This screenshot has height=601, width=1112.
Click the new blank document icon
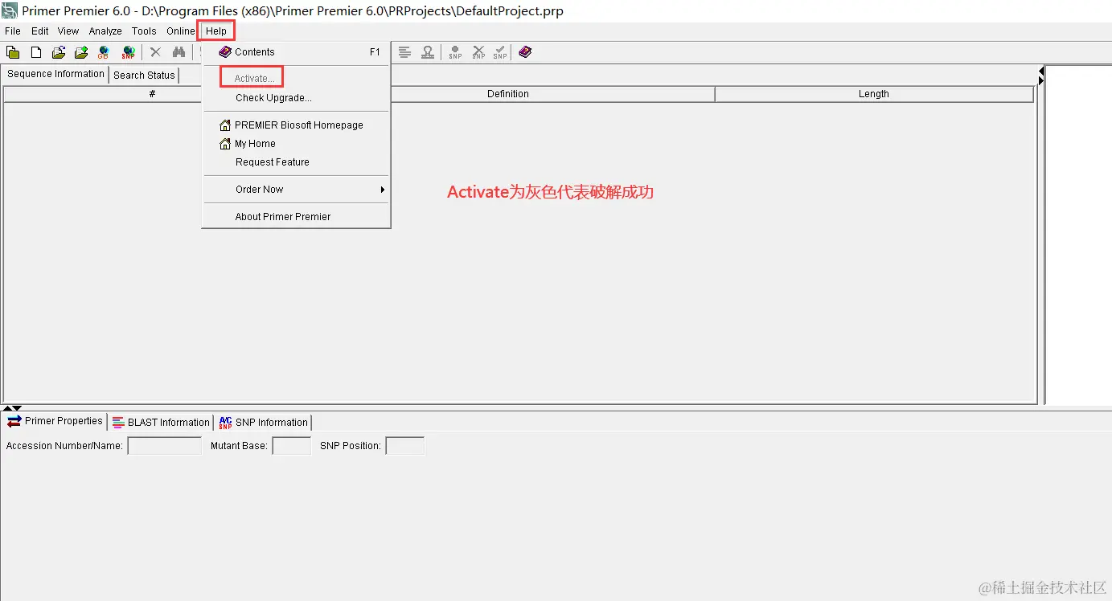pyautogui.click(x=36, y=52)
